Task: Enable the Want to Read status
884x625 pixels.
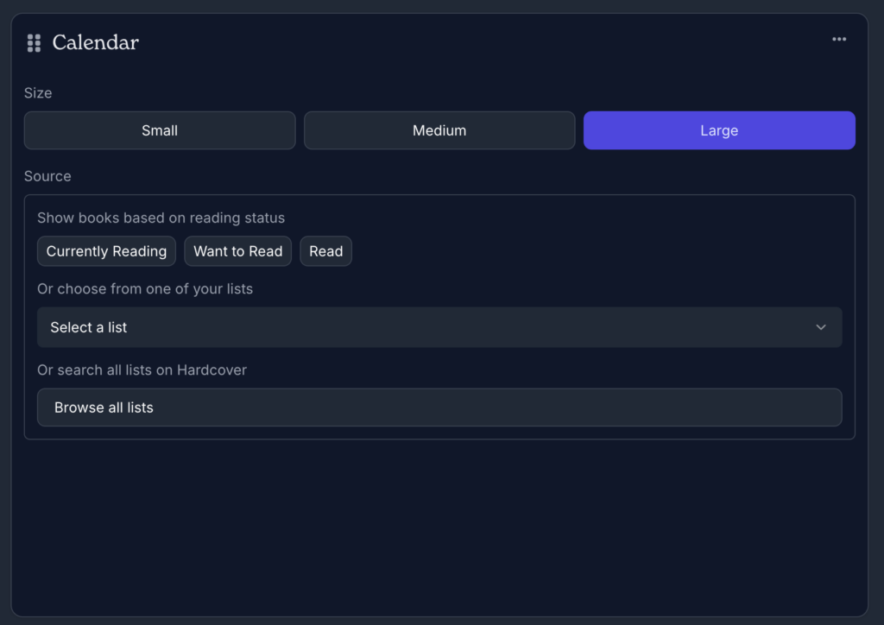Action: tap(237, 251)
